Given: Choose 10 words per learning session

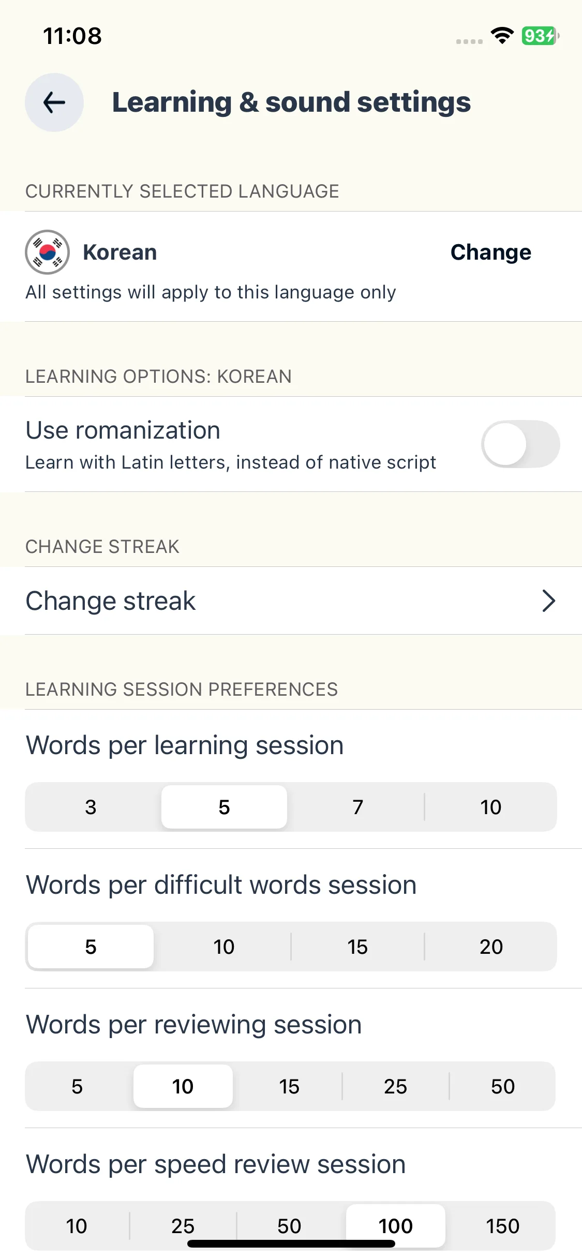Looking at the screenshot, I should [490, 807].
